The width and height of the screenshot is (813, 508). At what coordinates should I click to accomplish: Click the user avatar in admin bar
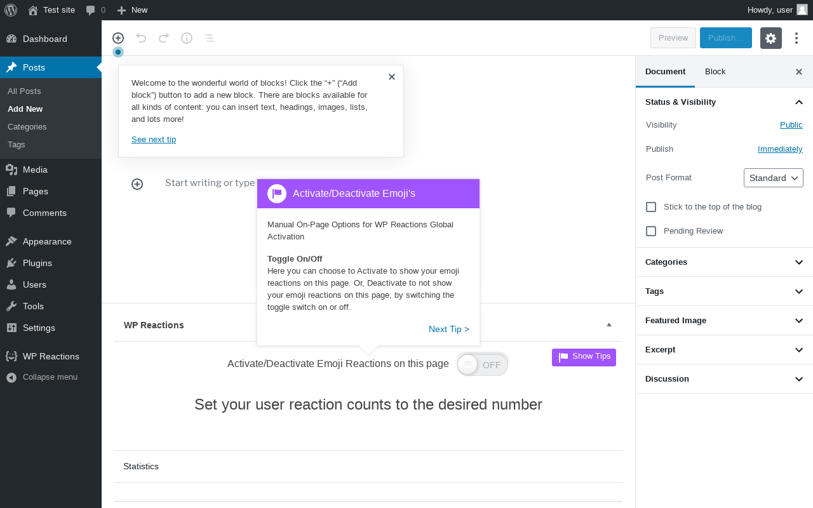pos(802,10)
